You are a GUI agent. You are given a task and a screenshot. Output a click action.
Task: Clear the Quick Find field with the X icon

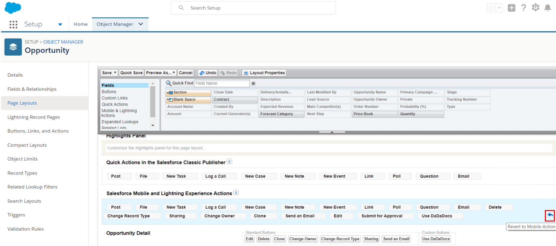(x=253, y=83)
